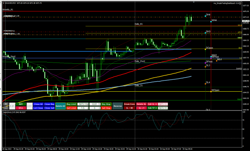Select the Daily_R1 label
Screen dimensions: 250x151
pyautogui.click(x=139, y=24)
